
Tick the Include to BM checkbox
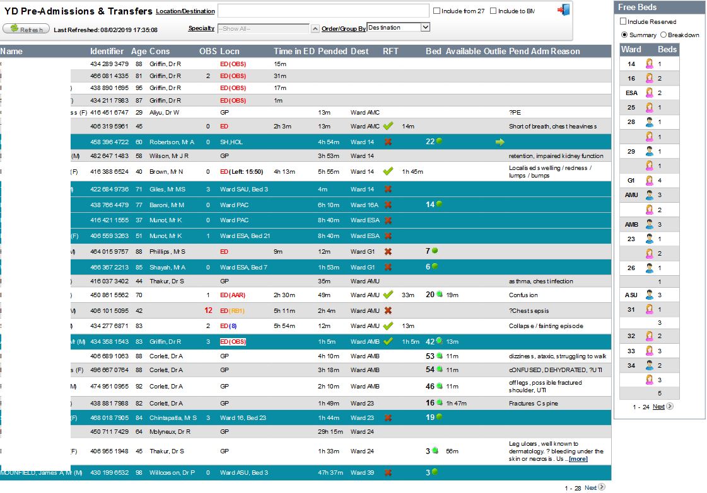[x=493, y=11]
